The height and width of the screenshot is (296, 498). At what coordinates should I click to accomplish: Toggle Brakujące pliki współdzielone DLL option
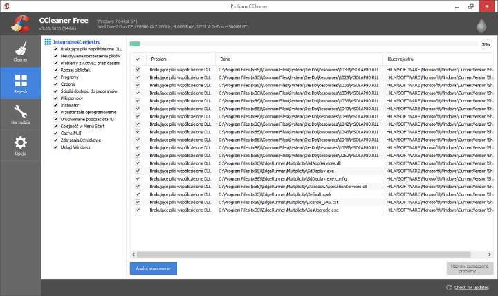[55, 49]
